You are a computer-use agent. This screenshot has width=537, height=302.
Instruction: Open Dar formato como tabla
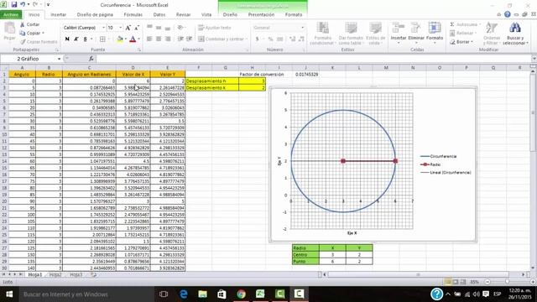[351, 34]
